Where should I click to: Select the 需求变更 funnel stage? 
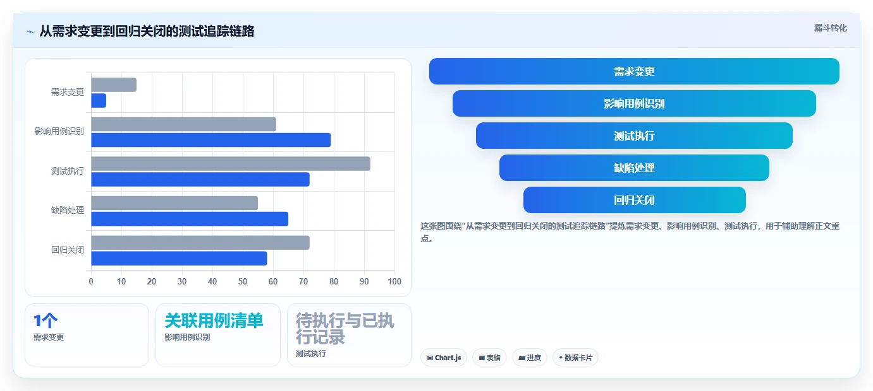pyautogui.click(x=634, y=71)
